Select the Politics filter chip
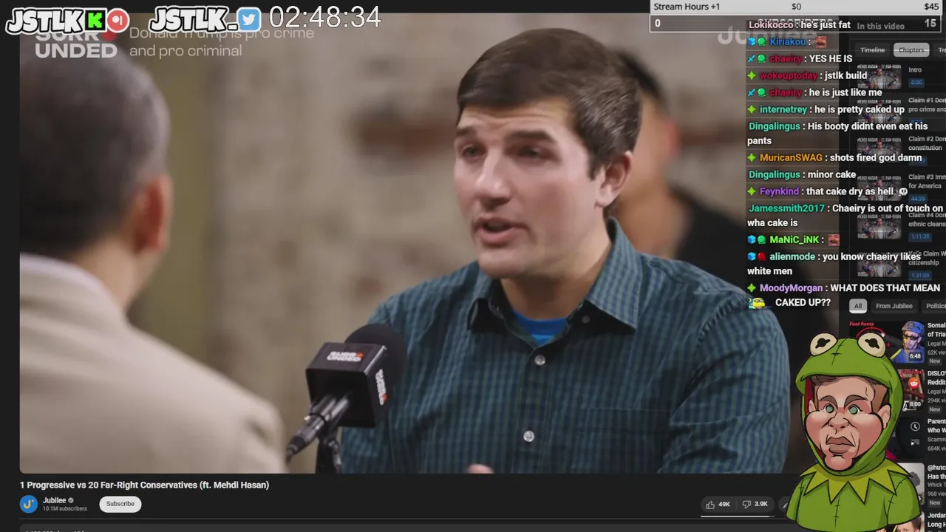Screen dimensions: 946x532 pos(936,306)
